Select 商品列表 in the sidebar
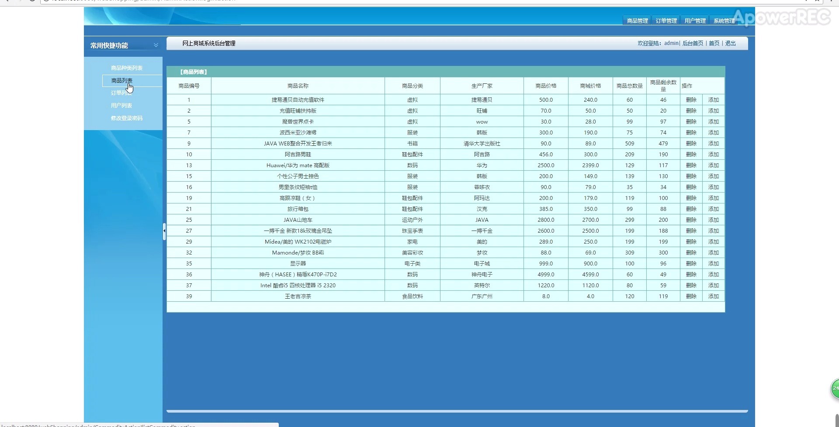 [x=122, y=80]
